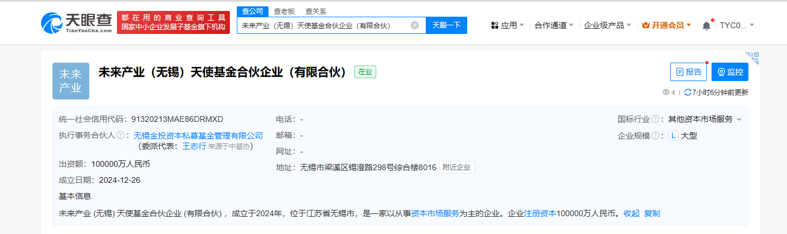Click the 应用 grid icon
Image resolution: width=787 pixels, height=234 pixels.
click(x=494, y=25)
